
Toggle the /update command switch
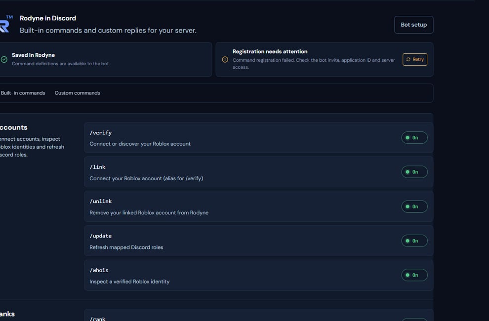click(414, 241)
